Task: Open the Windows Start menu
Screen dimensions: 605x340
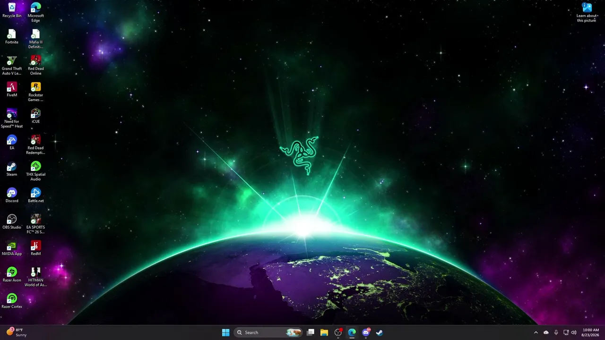Action: pos(226,332)
